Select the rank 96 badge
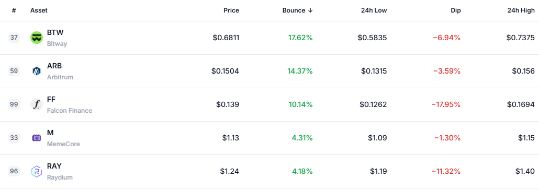 pyautogui.click(x=14, y=171)
